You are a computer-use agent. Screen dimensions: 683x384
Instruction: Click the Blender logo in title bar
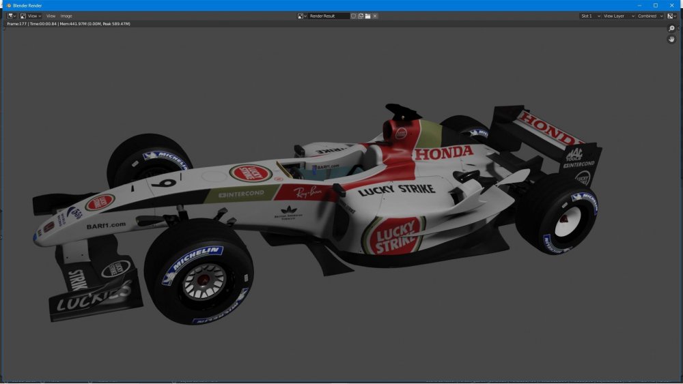(8, 5)
